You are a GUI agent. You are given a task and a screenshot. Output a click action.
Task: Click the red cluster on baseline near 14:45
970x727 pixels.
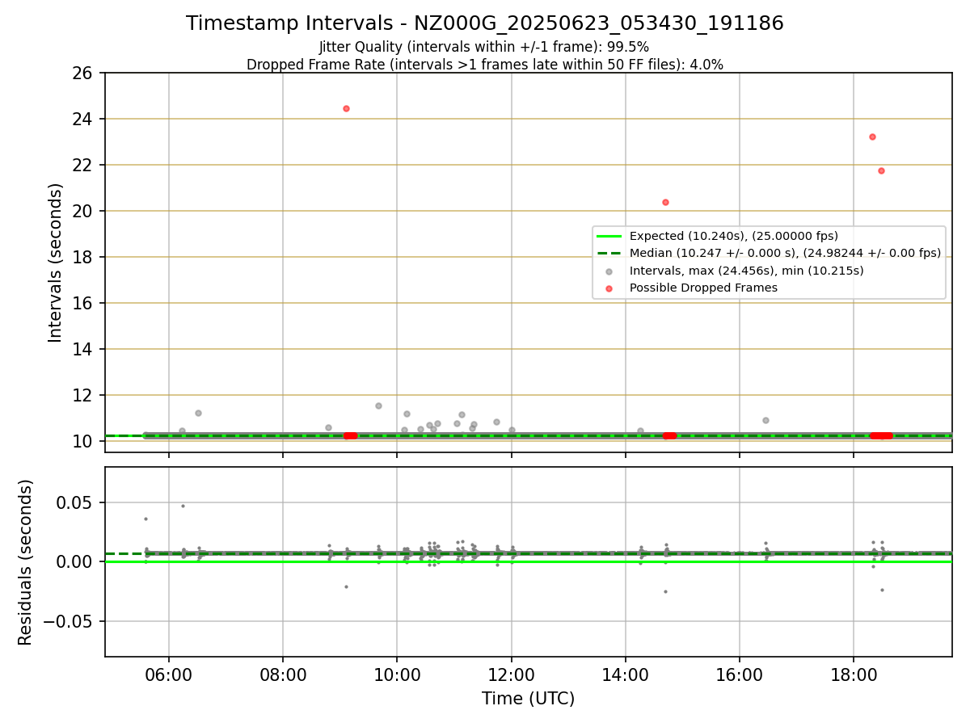pos(669,435)
